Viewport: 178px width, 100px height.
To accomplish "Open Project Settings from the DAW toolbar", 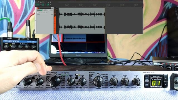I will point(43,2).
